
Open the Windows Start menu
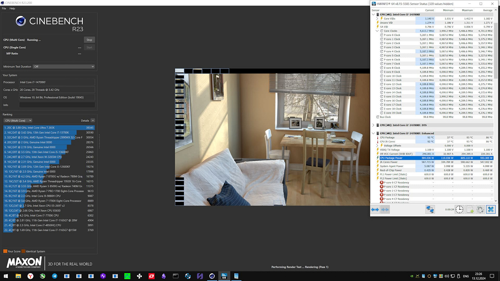click(6, 276)
